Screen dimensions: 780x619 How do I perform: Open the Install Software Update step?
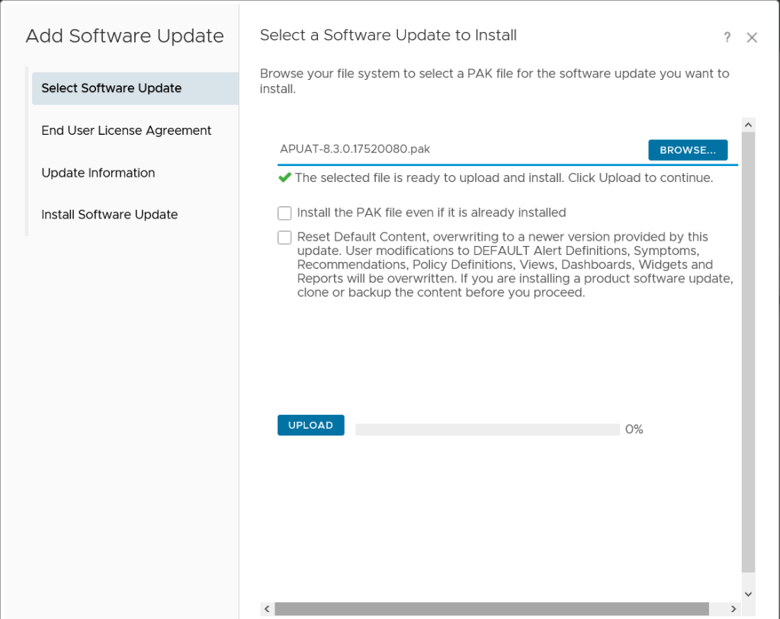coord(110,215)
